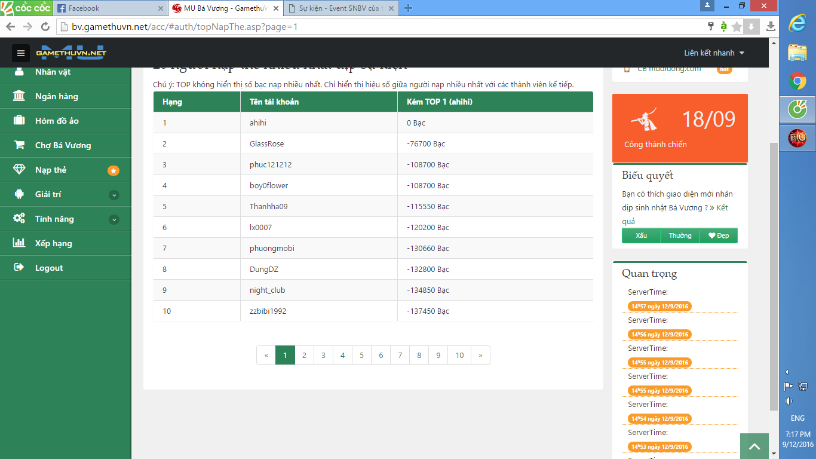Viewport: 816px width, 459px height.
Task: Vote Đẹp in the poll
Action: [719, 235]
